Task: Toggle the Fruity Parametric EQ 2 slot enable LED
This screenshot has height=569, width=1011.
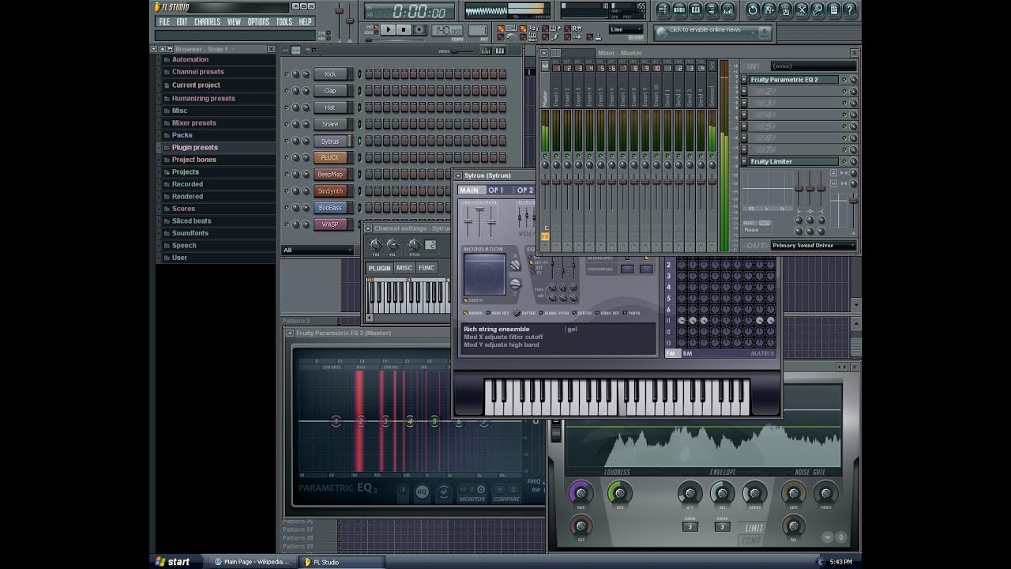Action: pos(844,80)
